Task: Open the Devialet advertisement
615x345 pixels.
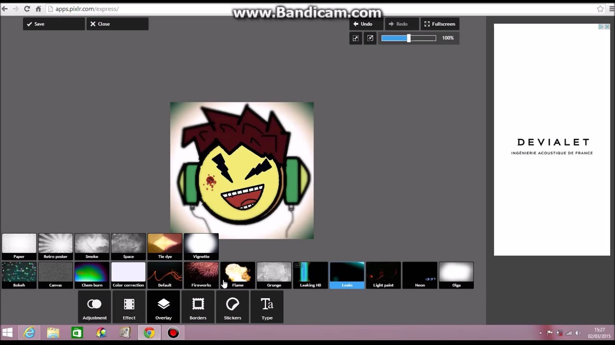Action: [x=552, y=140]
